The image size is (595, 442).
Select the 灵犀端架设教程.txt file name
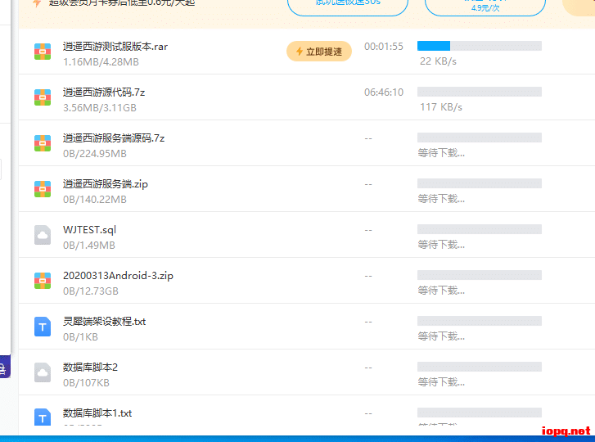coord(104,322)
